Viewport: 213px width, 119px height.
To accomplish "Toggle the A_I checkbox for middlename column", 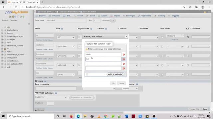I will (188, 65).
